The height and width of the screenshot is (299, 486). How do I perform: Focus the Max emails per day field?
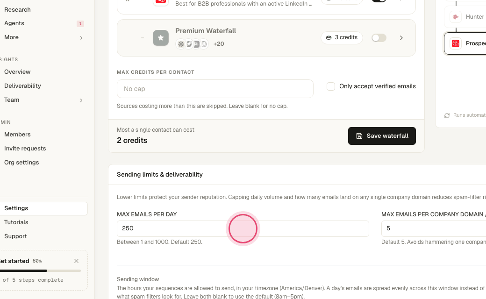point(243,228)
